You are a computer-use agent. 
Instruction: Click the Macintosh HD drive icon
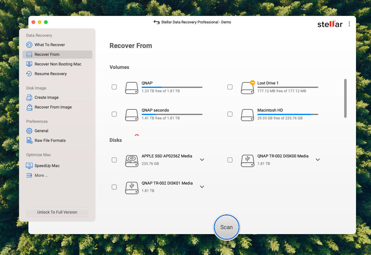(x=247, y=115)
